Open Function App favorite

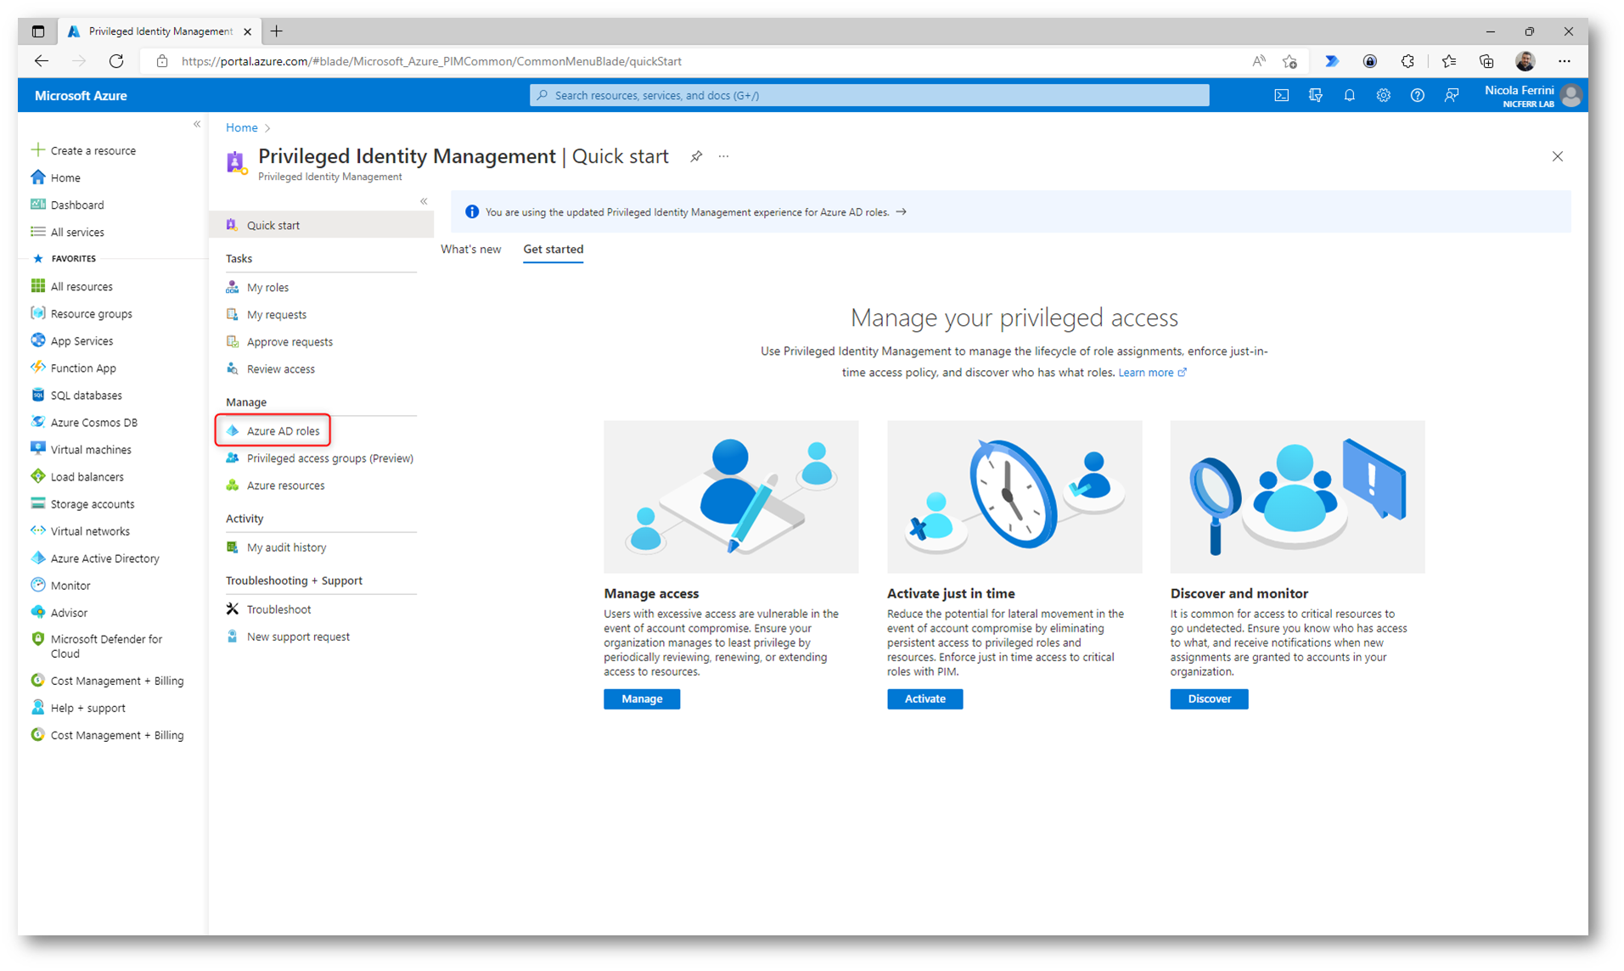[x=83, y=368]
